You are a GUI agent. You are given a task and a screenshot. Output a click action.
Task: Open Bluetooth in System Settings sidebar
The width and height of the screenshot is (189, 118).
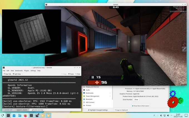(97, 99)
